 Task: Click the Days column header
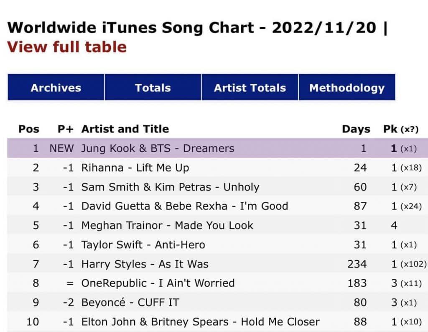(356, 129)
